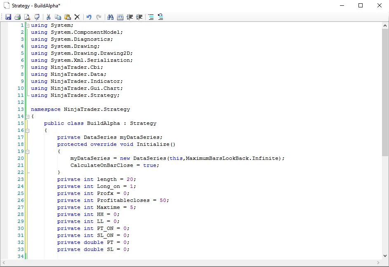Open the page setup toolbar icon

point(37,17)
